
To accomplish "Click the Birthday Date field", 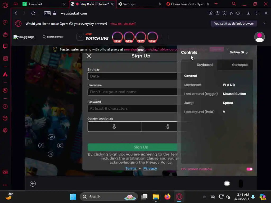I will coord(132,76).
